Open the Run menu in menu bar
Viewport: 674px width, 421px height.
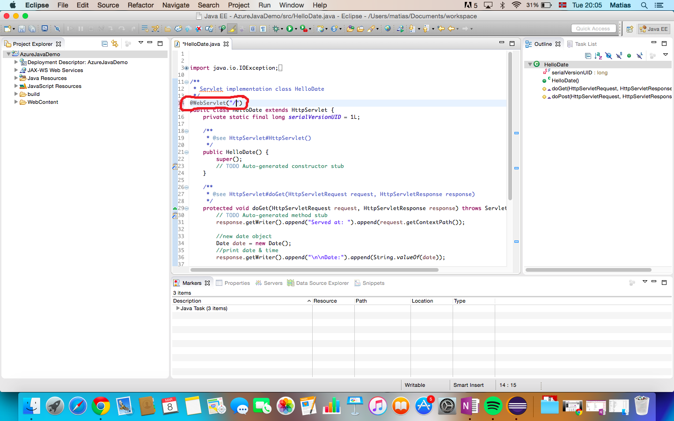pos(264,5)
